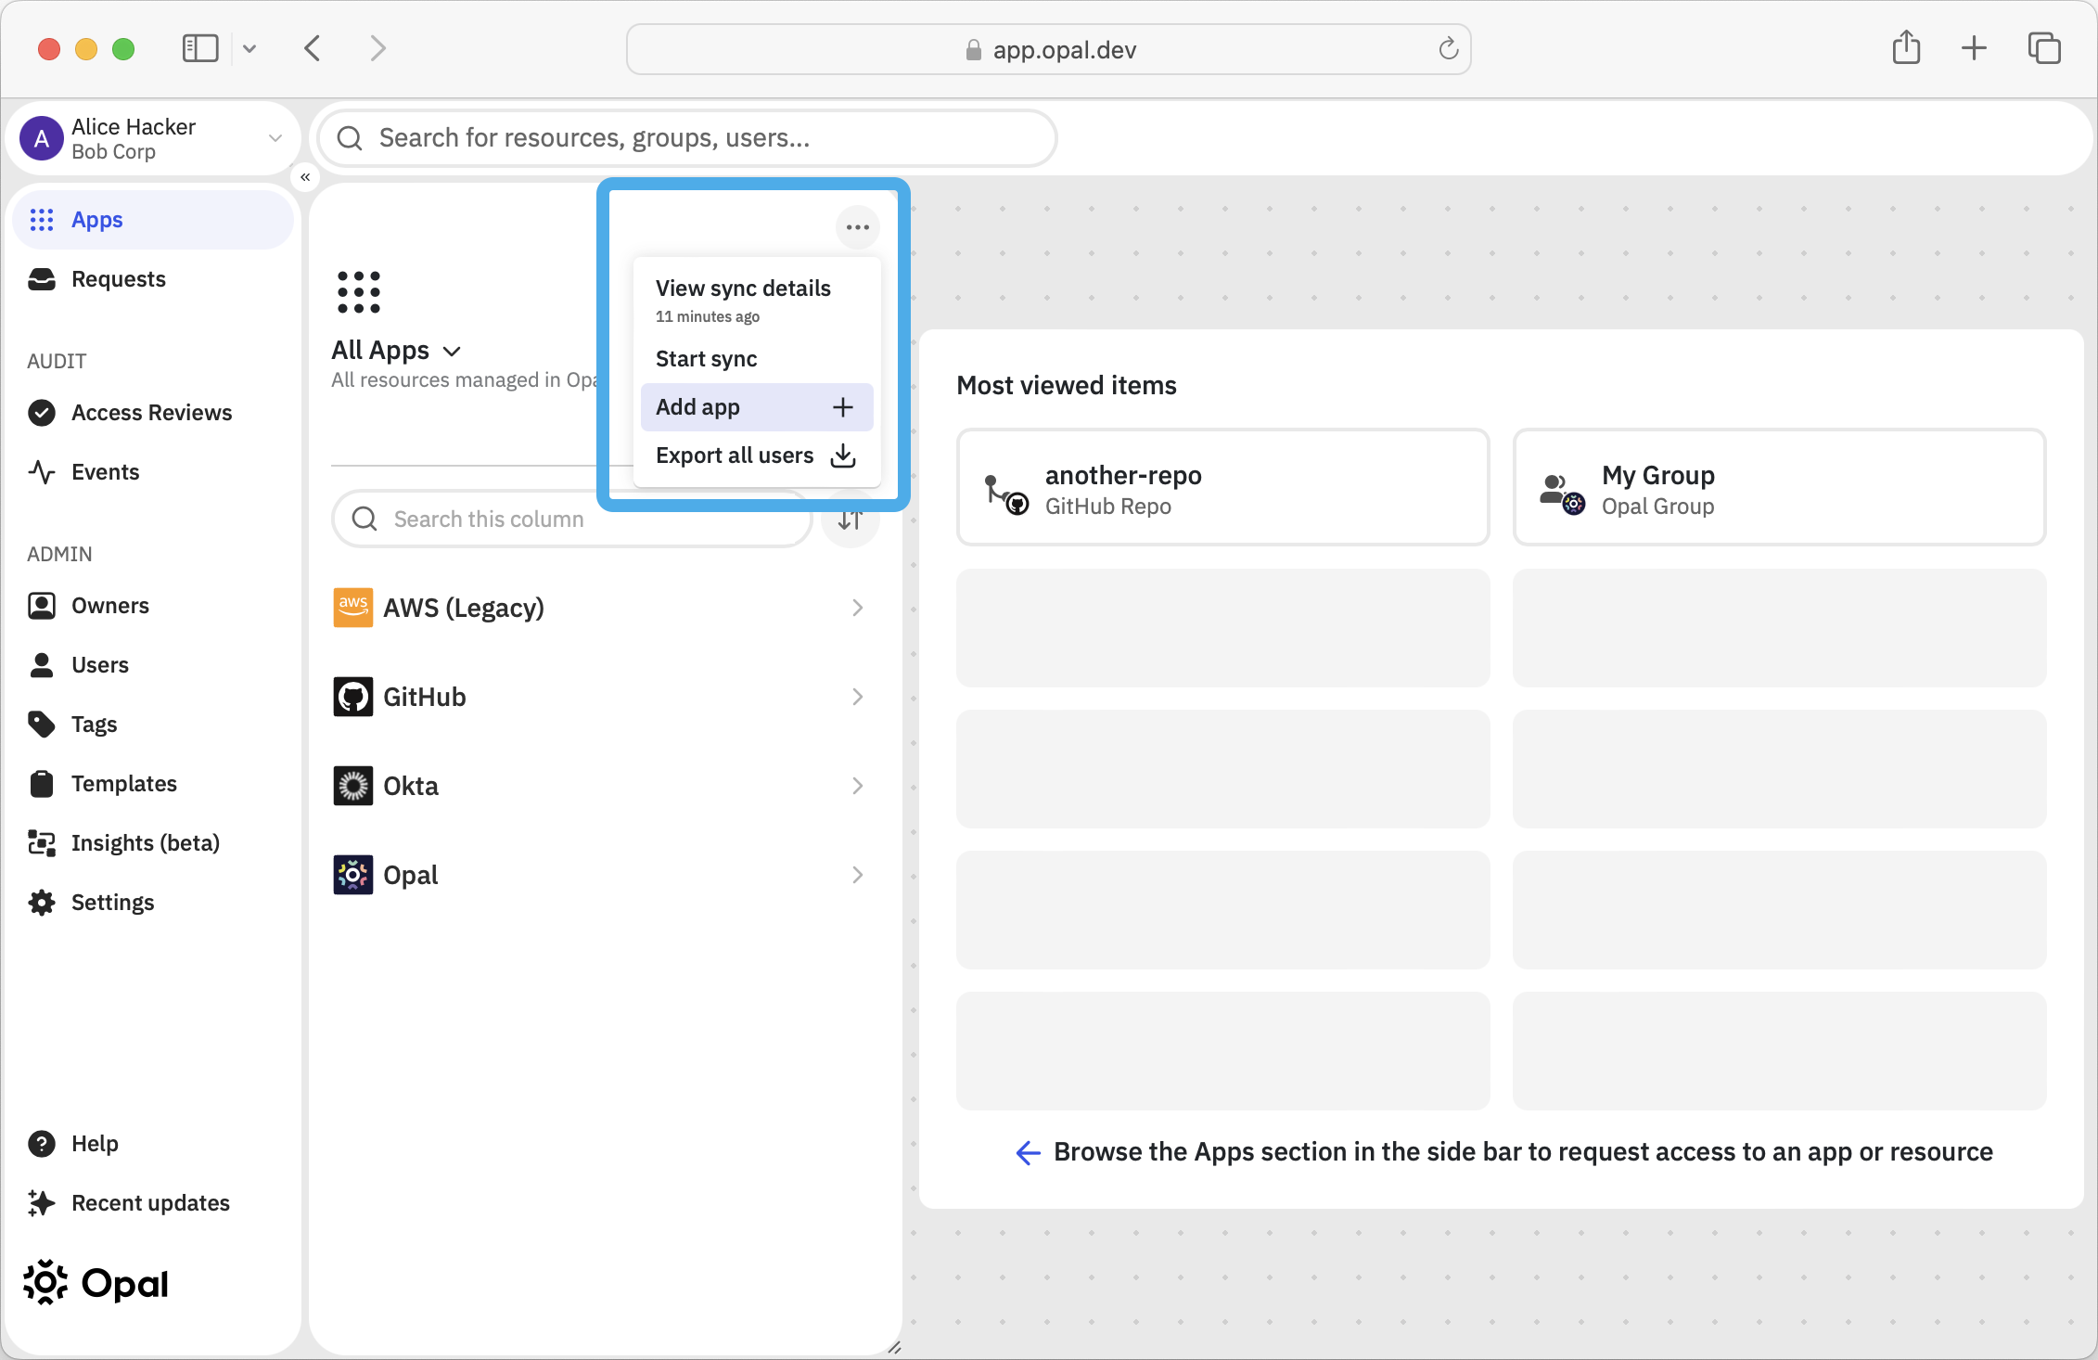Viewport: 2098px width, 1360px height.
Task: Click the Help question mark icon
Action: coord(42,1144)
